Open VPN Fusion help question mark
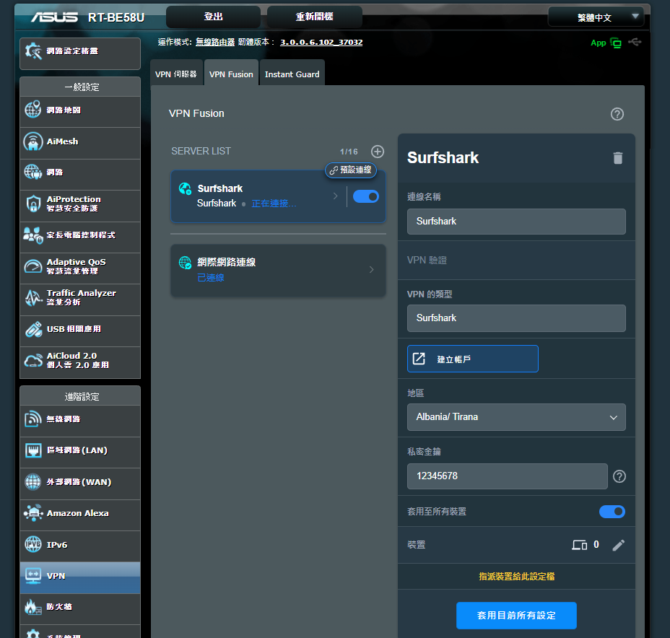The image size is (670, 638). coord(617,114)
